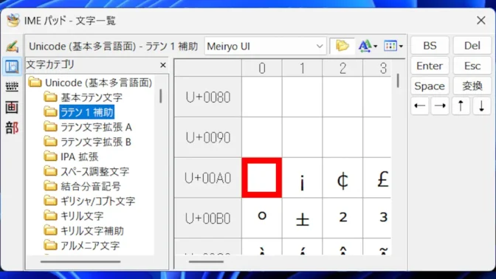Image resolution: width=496 pixels, height=279 pixels.
Task: Click the 変換 button
Action: pos(472,86)
